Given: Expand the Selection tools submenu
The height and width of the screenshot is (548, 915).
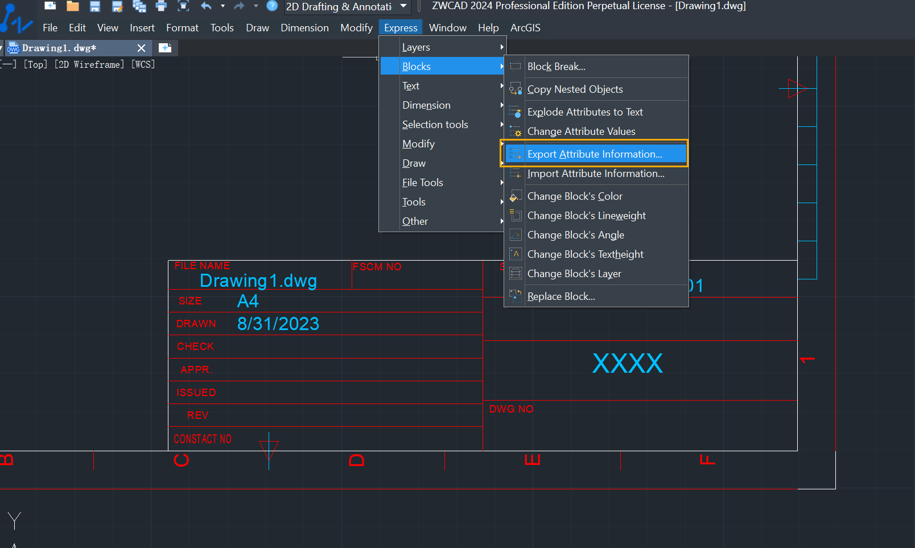Looking at the screenshot, I should [x=443, y=125].
